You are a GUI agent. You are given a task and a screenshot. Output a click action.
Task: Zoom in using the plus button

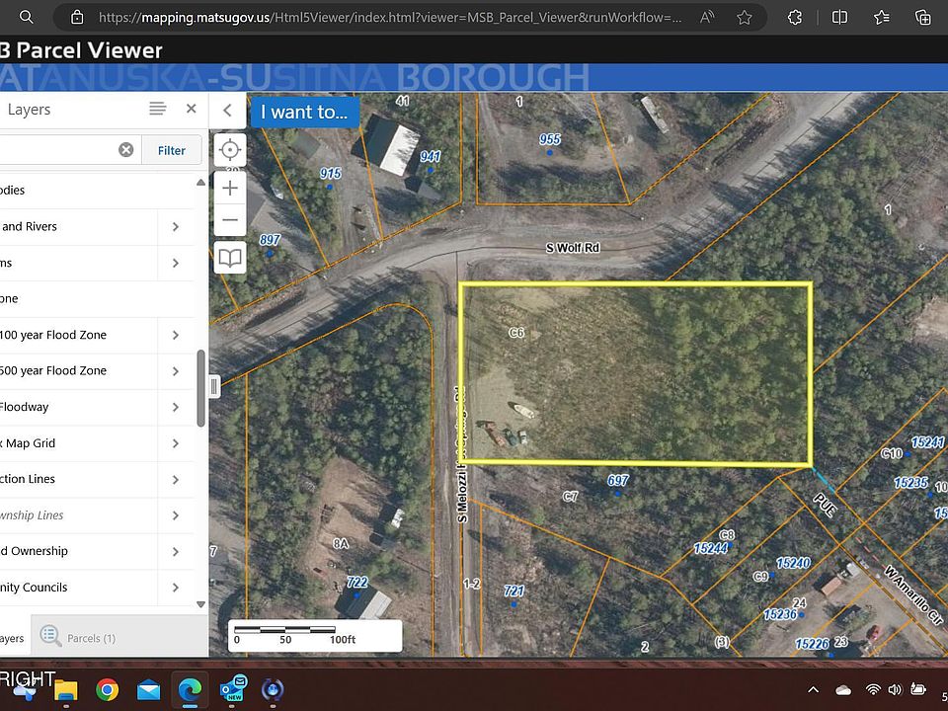click(x=230, y=188)
